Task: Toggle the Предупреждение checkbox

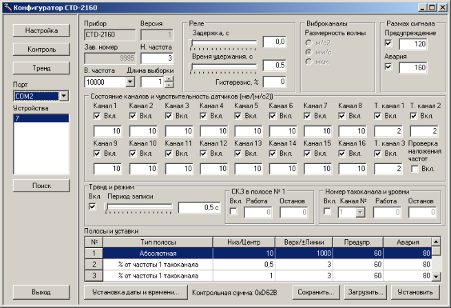Action: 390,43
